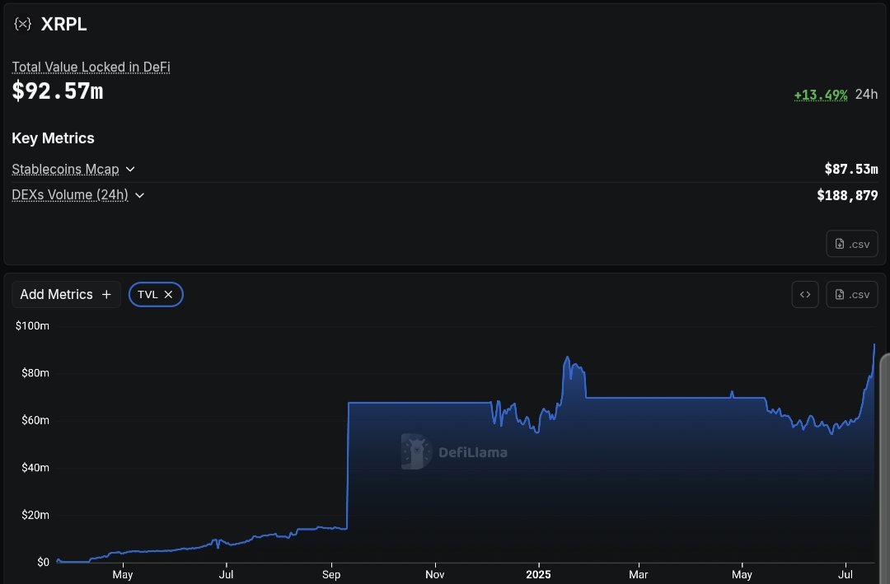Remove the TVL metric from the chart
Viewport: 890px width, 584px height.
pos(168,294)
